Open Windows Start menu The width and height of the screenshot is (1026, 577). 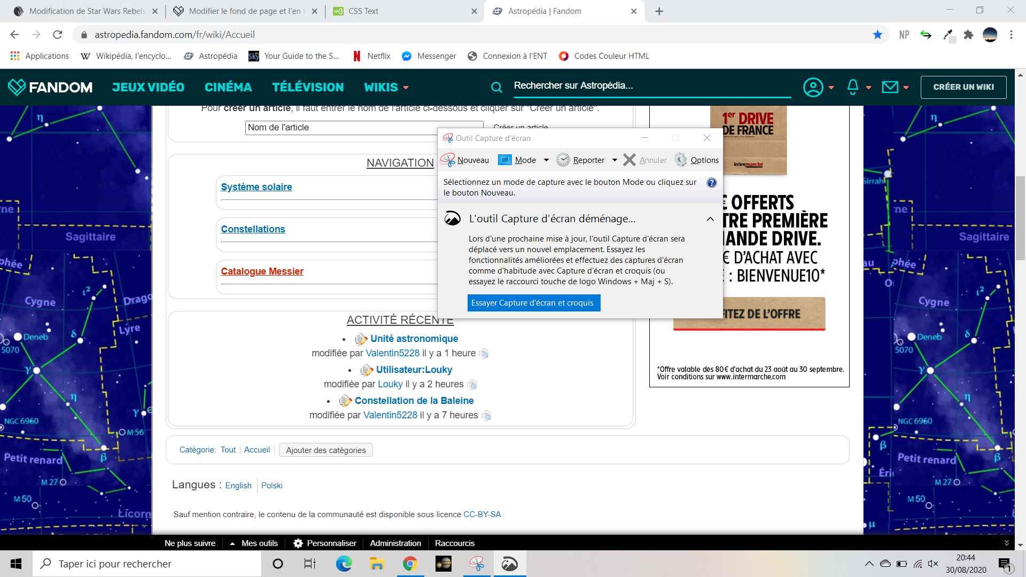pos(16,564)
